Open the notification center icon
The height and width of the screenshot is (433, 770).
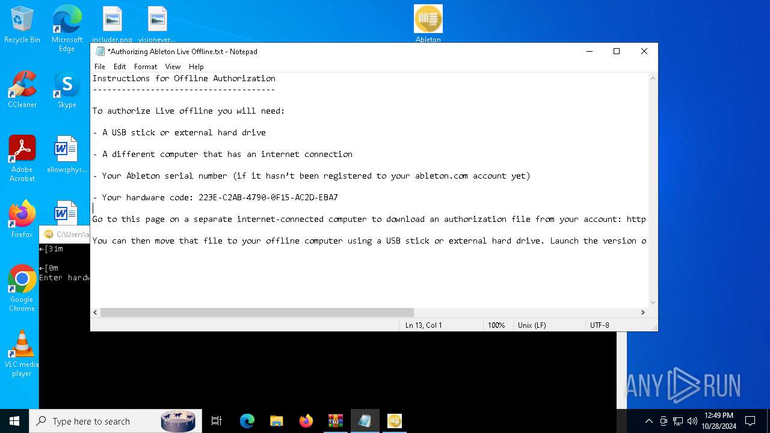[750, 421]
